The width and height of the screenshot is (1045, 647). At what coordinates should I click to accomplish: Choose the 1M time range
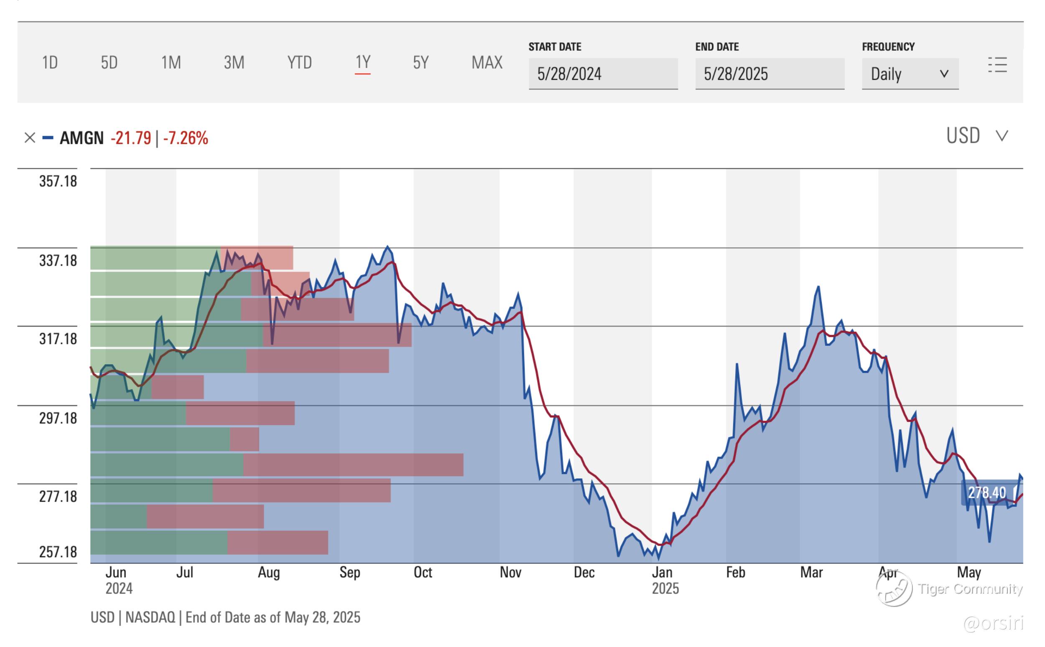point(171,63)
